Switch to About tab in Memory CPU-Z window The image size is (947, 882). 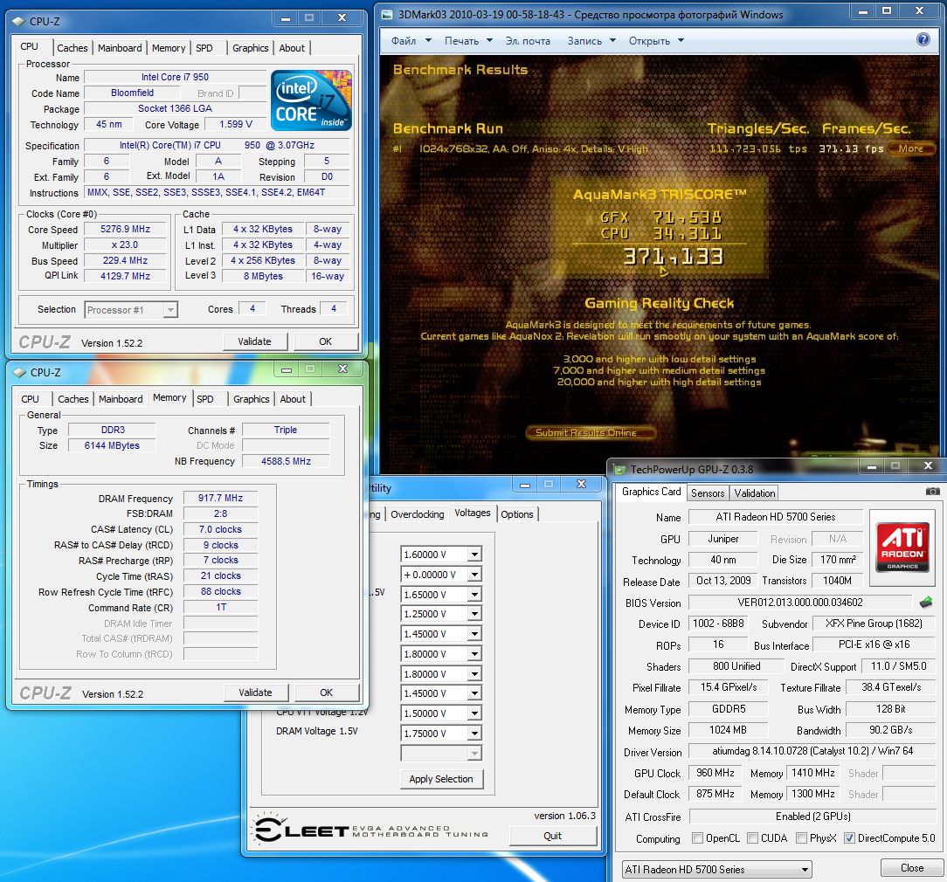[x=293, y=399]
